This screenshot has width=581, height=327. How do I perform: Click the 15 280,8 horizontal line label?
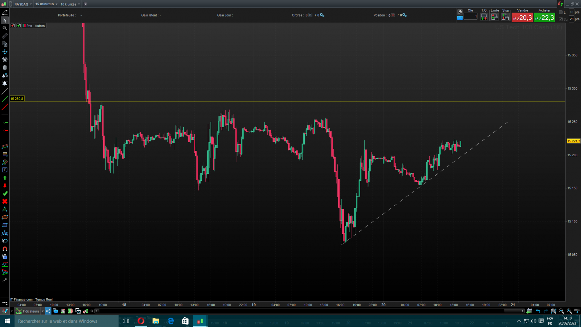click(x=17, y=99)
